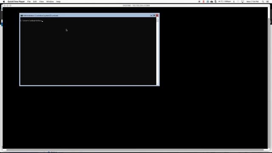Screen dimensions: 272x153
Task: Click the cmd.exe scrollbar down arrow
Action: pyautogui.click(x=158, y=84)
